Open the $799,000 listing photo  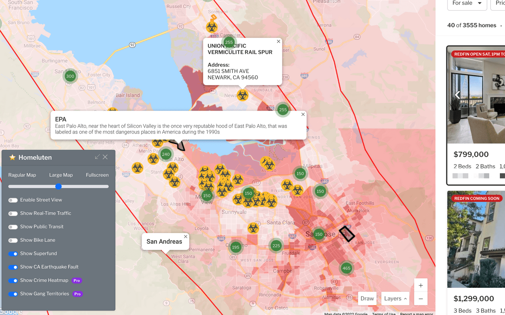[x=476, y=95]
